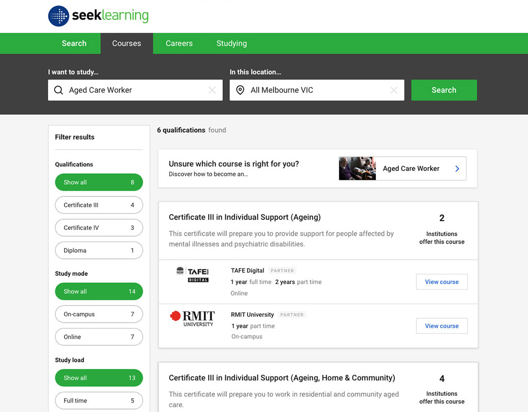This screenshot has height=412, width=528.
Task: Open the Studying tab
Action: point(232,43)
